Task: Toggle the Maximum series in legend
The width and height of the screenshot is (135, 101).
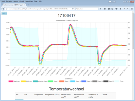Action: coord(14,81)
